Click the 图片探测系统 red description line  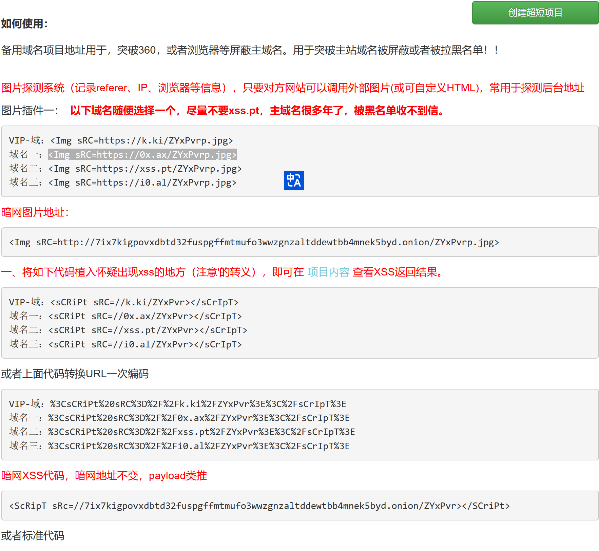pyautogui.click(x=293, y=88)
